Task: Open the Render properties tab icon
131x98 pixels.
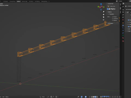Action: [x=123, y=10]
